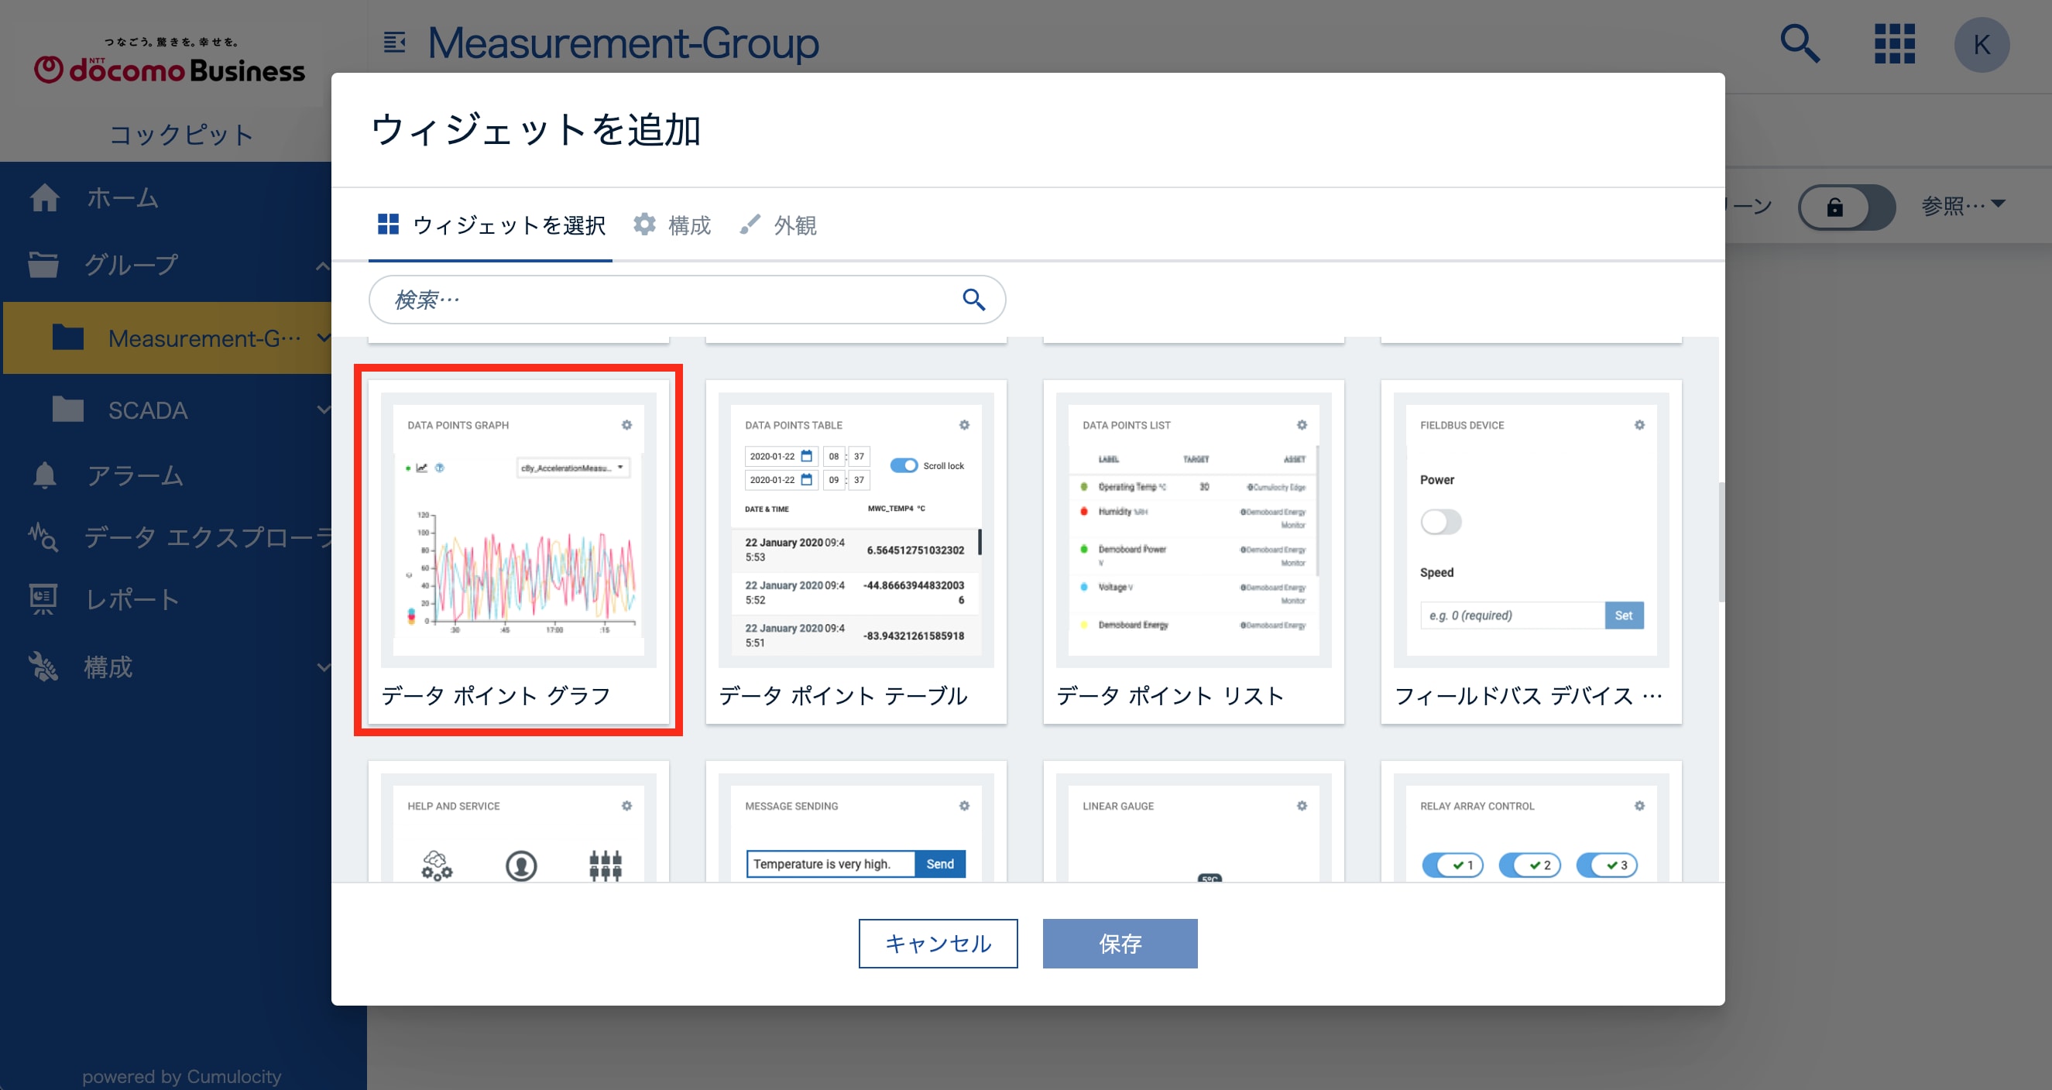Toggle relay 1 switch in Relay Array preview
Viewport: 2052px width, 1090px height.
tap(1452, 865)
